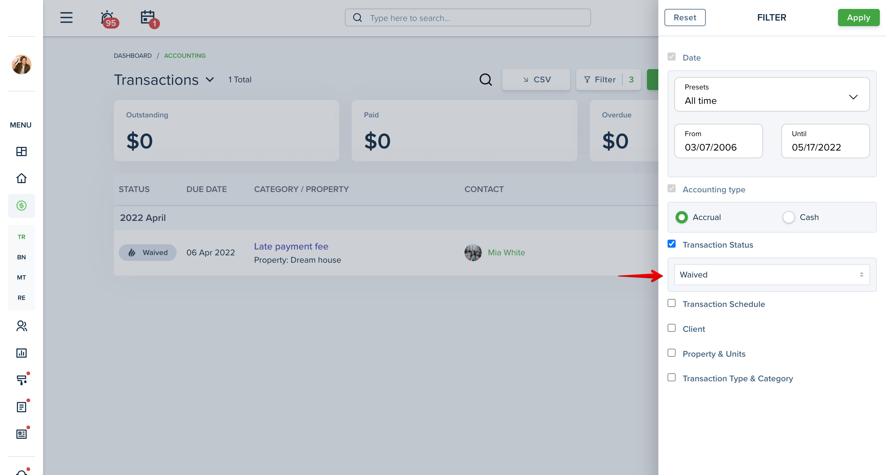Open the home properties icon in sidebar
886x475 pixels.
click(x=21, y=178)
